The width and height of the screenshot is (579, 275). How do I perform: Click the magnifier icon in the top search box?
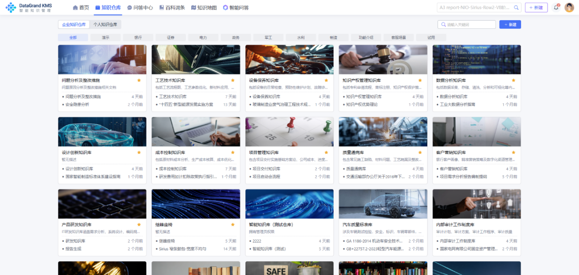[x=516, y=8]
